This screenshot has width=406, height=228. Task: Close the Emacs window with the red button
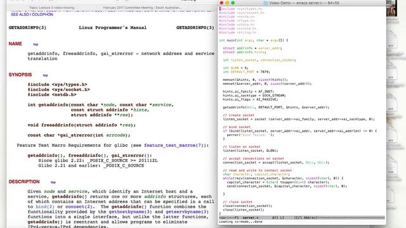point(221,3)
